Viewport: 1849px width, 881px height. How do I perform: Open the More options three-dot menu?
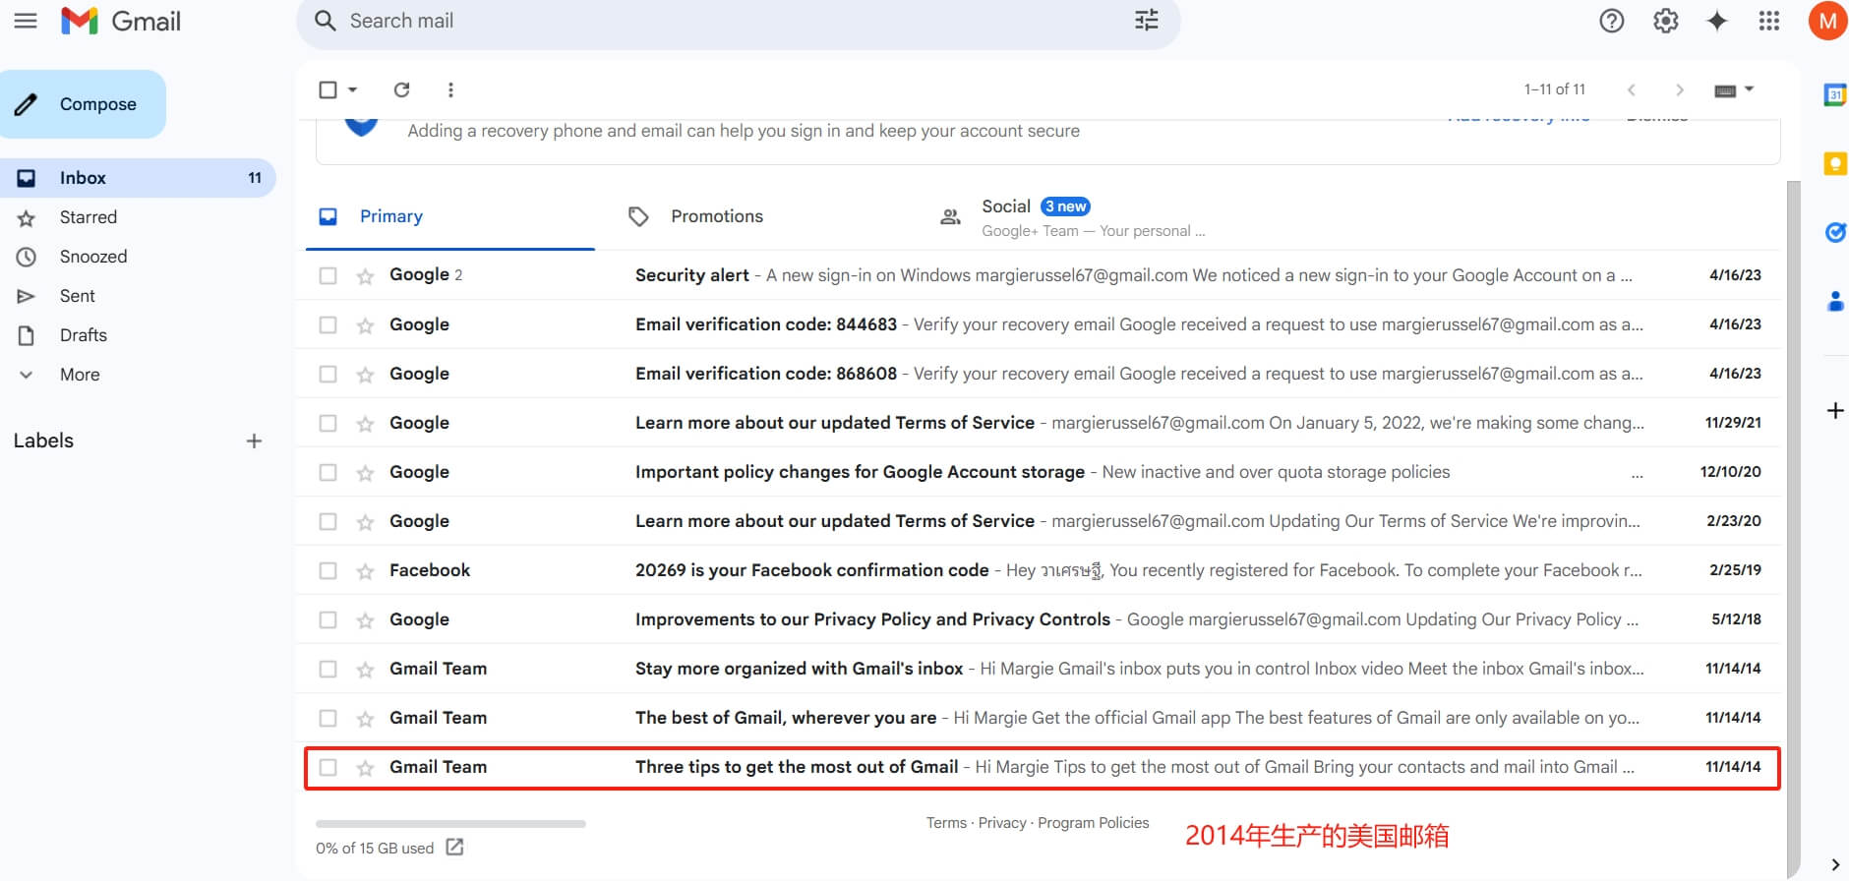pos(450,89)
